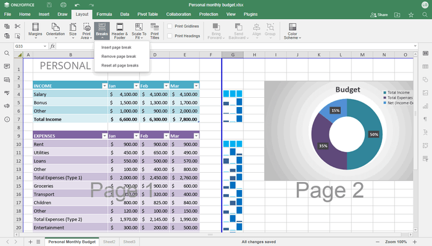Screen dimensions: 432x246
Task: Choose Reset all page breaks
Action: point(120,65)
